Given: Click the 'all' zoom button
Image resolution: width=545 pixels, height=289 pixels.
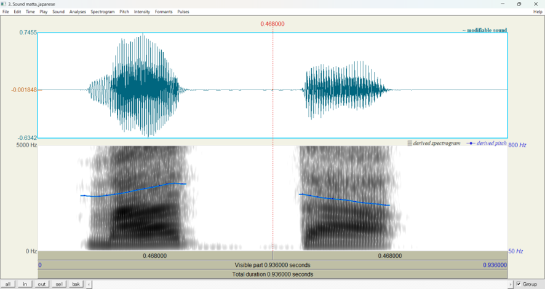Looking at the screenshot, I should (x=8, y=284).
